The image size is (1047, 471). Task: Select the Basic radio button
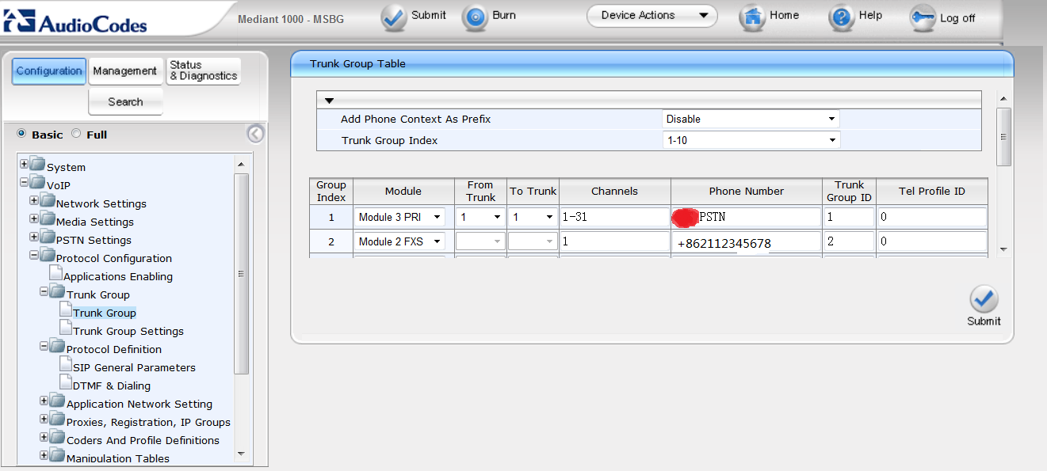(21, 134)
